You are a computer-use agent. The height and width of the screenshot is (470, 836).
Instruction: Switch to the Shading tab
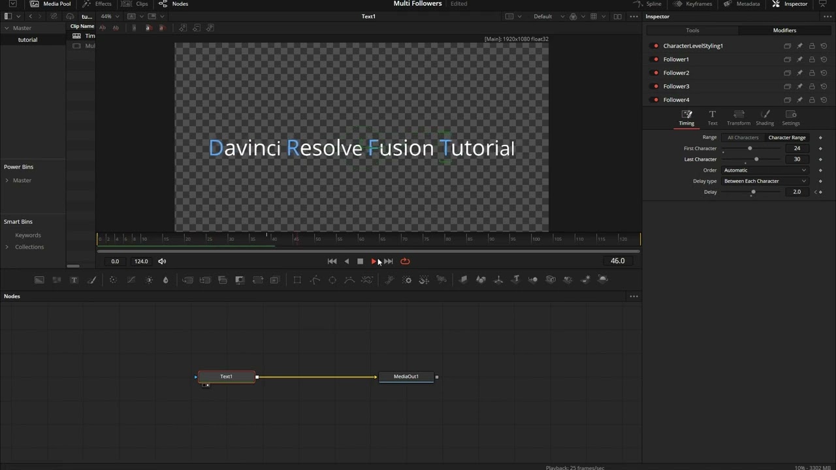[765, 118]
